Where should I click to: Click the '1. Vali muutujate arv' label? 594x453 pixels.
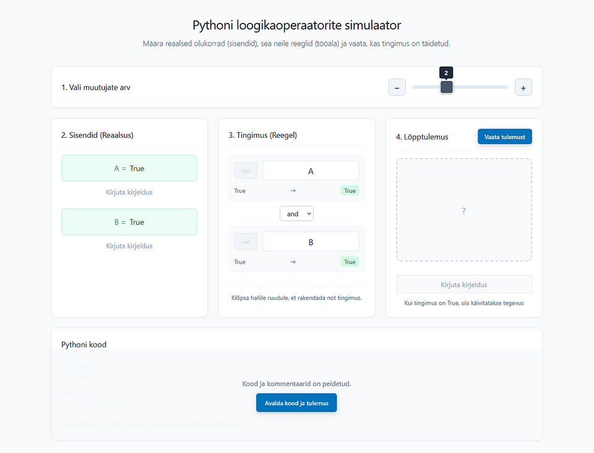tap(96, 87)
